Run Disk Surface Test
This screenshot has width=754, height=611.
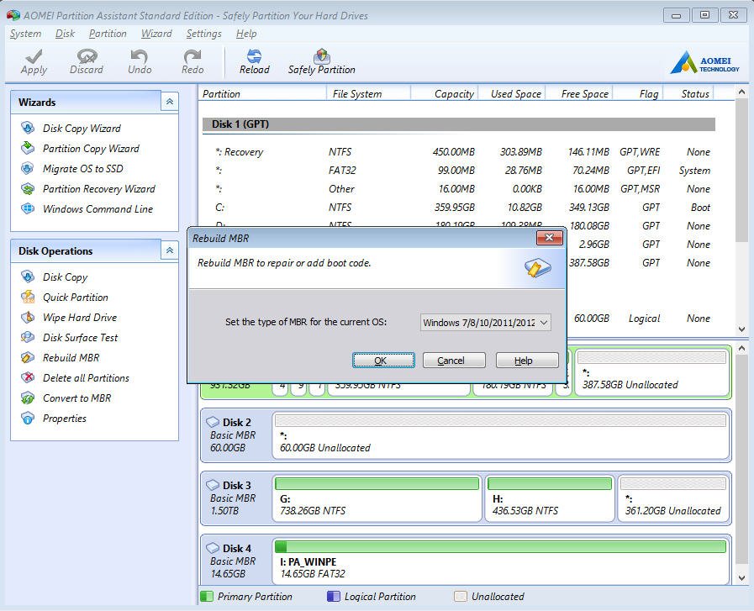pos(80,338)
